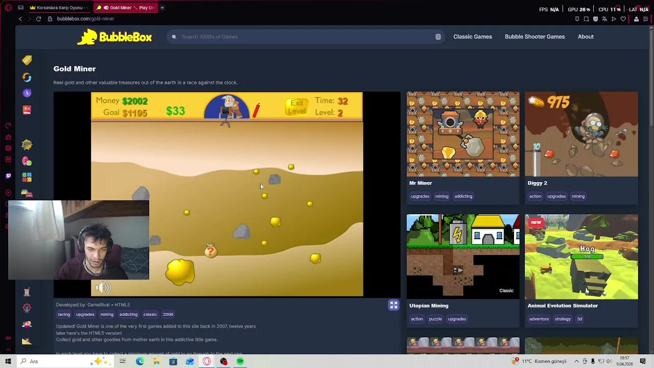Select the Gold Miner browser tab

click(x=125, y=8)
